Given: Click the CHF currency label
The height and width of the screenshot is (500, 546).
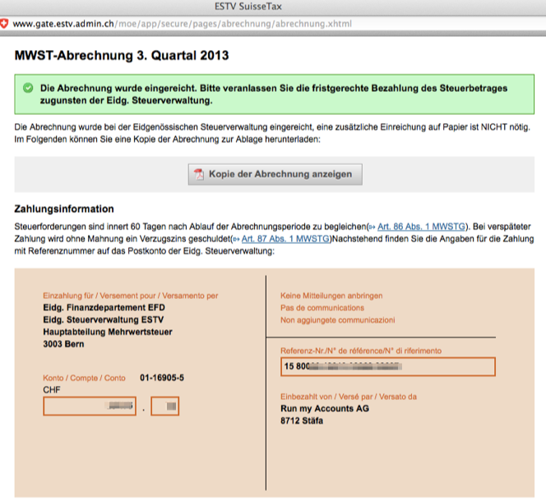Looking at the screenshot, I should [x=52, y=390].
